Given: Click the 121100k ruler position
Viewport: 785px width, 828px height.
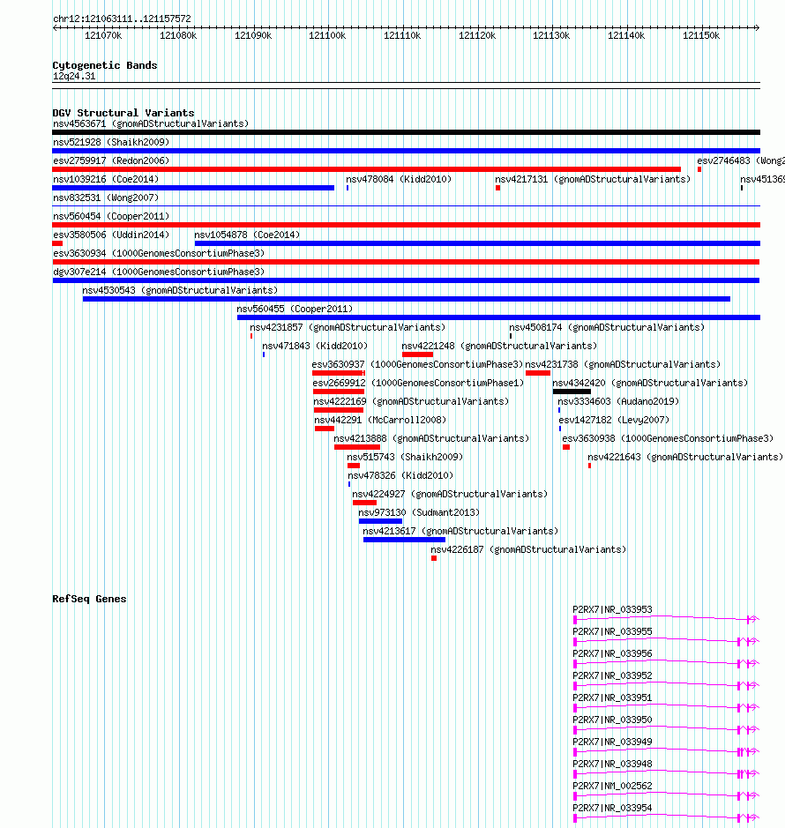Looking at the screenshot, I should 327,35.
